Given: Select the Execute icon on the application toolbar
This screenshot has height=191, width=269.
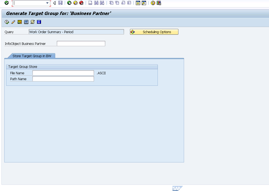Looking at the screenshot, I should 7,22.
